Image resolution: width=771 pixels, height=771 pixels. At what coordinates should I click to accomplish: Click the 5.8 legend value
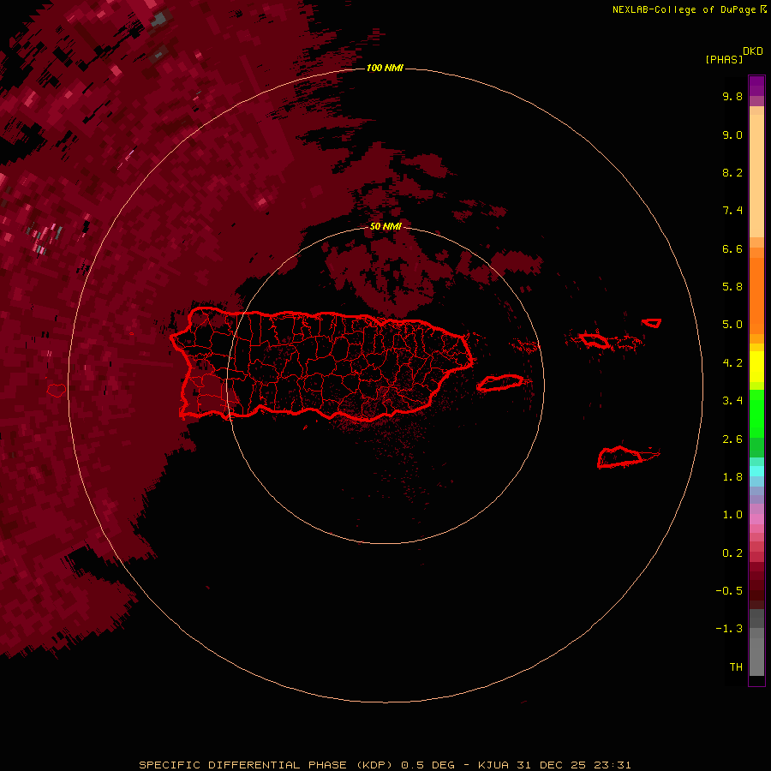732,287
